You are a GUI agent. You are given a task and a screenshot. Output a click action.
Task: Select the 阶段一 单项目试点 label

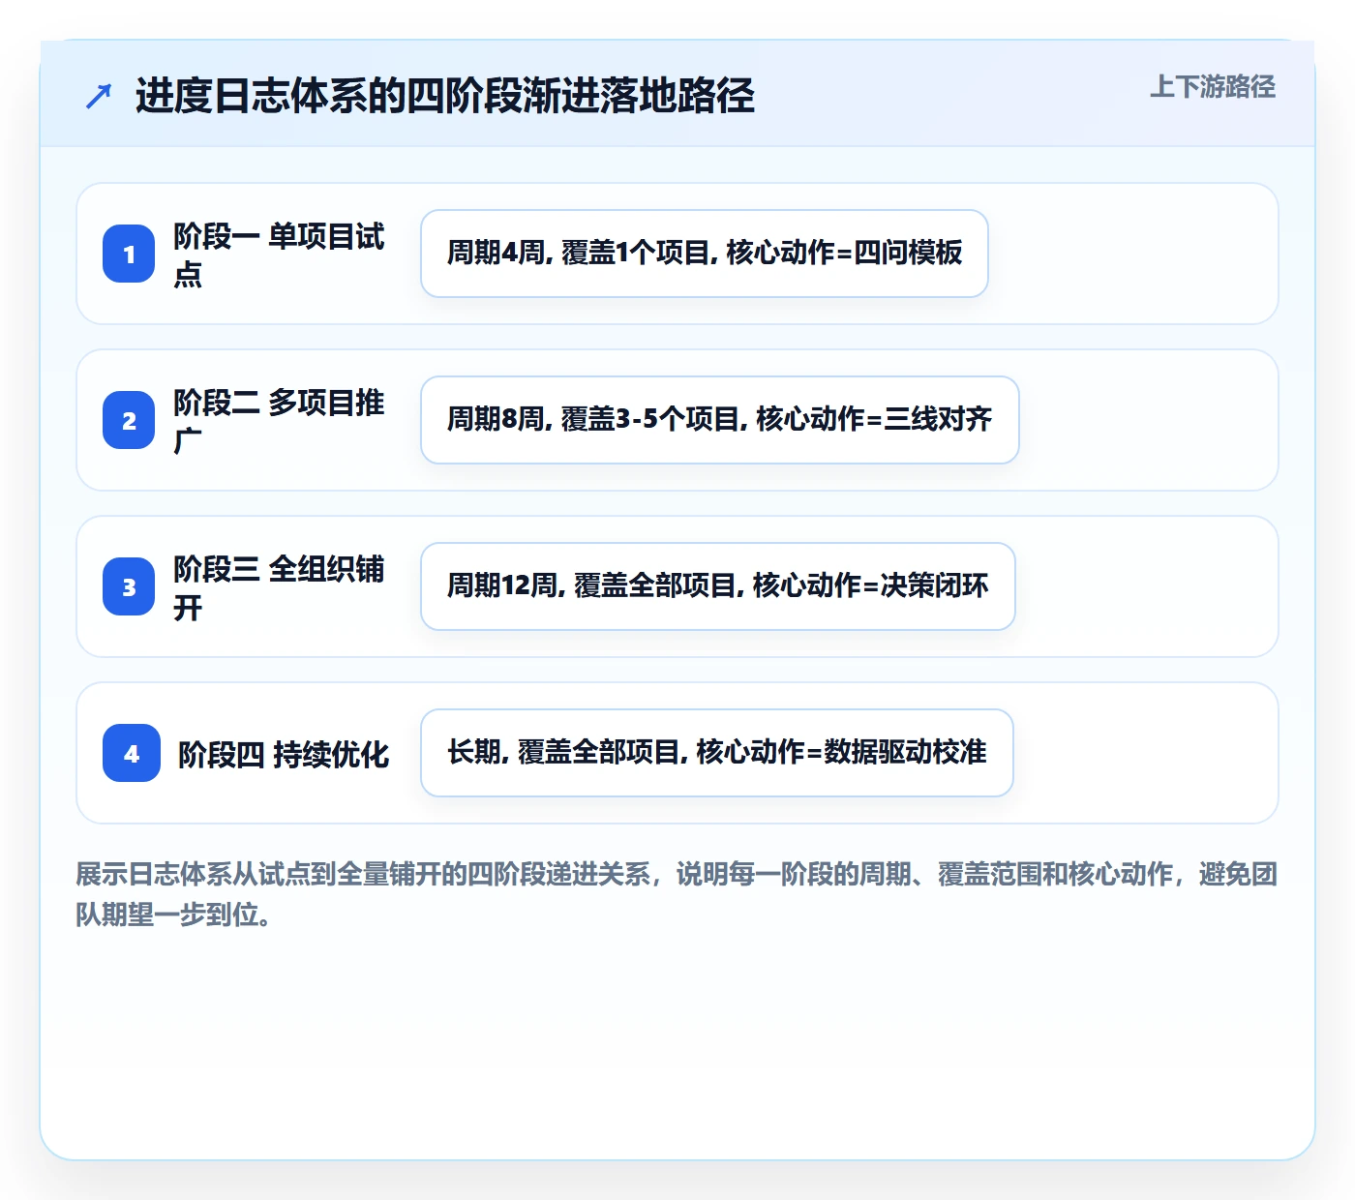(x=279, y=254)
